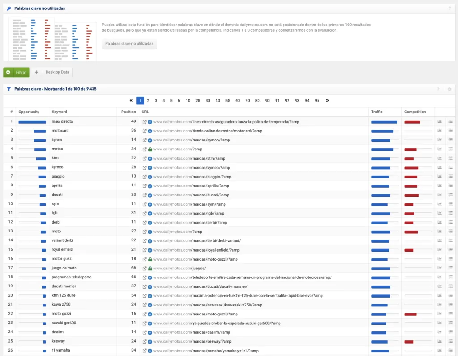Open list icon in kynco row
Screen dimensions: 458x356
[450, 140]
